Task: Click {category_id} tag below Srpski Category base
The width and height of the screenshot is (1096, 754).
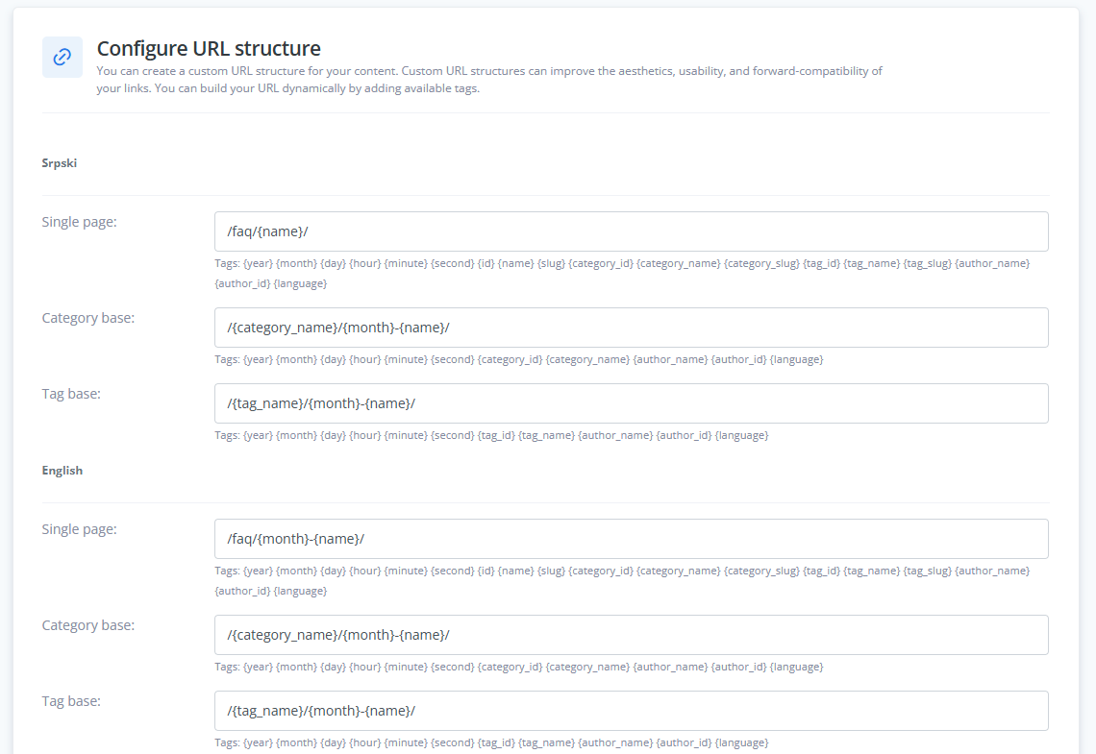Action: [x=510, y=359]
